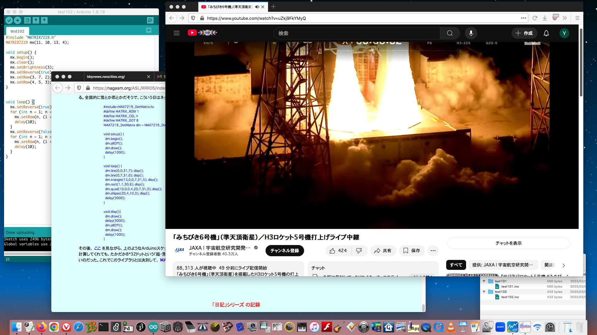597x335 pixels.
Task: Collapse the test101 folder
Action: click(484, 281)
